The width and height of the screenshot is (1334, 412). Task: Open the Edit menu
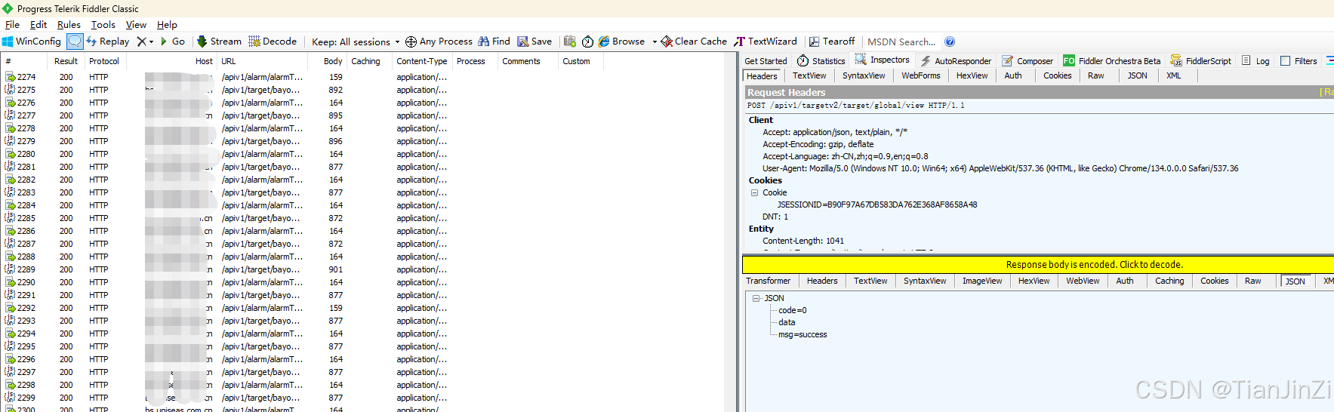click(x=39, y=25)
